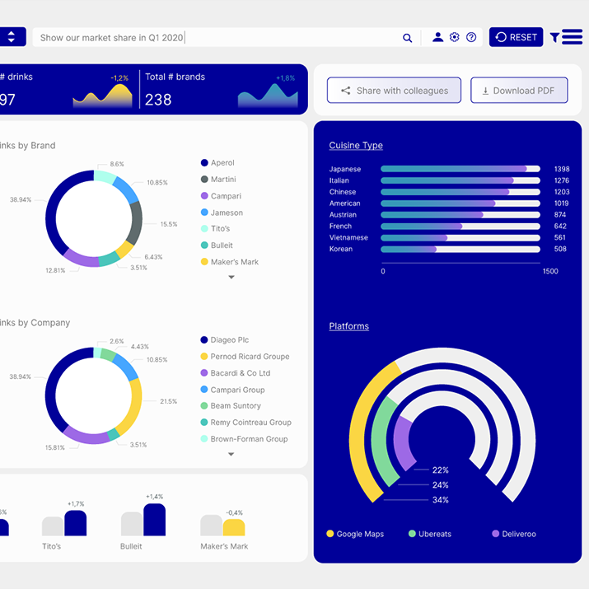Click Bacardi & Co Ltd legend entry
This screenshot has width=589, height=589.
236,373
